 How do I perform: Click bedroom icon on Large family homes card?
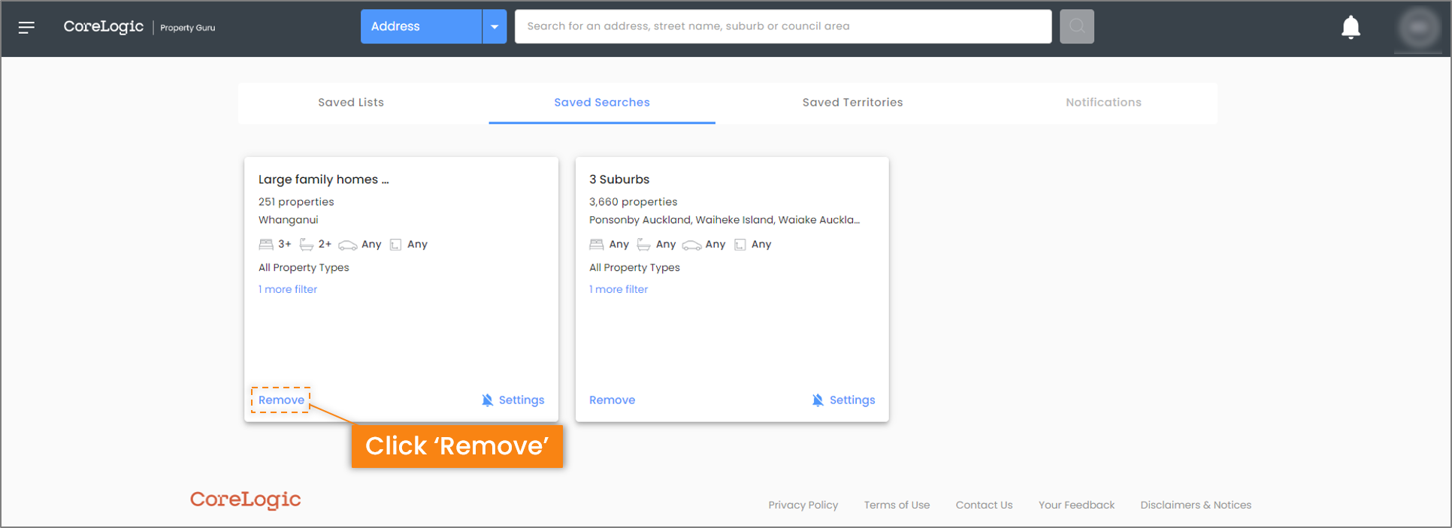pos(266,244)
